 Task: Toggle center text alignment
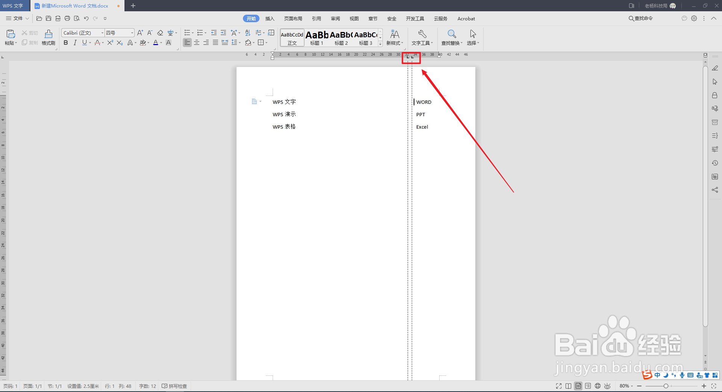pyautogui.click(x=197, y=43)
